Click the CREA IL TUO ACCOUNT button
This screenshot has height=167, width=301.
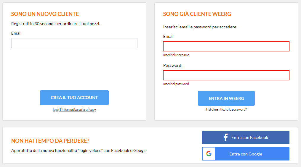pyautogui.click(x=74, y=98)
